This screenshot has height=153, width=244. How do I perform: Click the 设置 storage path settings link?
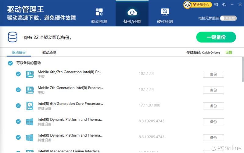(x=229, y=52)
